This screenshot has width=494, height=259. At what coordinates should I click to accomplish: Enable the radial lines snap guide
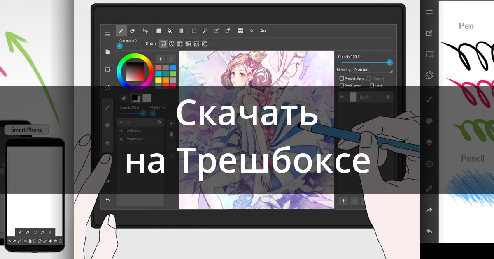[x=196, y=44]
